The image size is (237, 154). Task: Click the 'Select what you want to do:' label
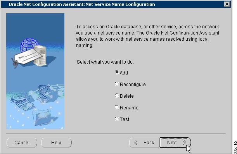(105, 62)
